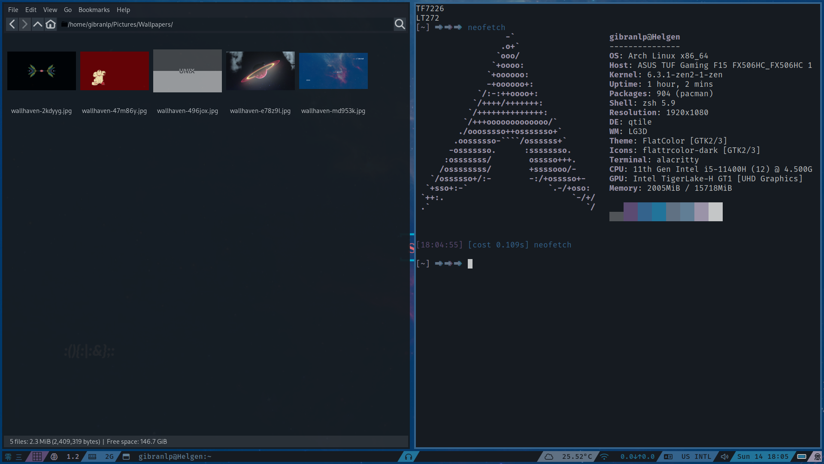Image resolution: width=824 pixels, height=464 pixels.
Task: Click the teal swatch in neofetch palette
Action: 659,212
